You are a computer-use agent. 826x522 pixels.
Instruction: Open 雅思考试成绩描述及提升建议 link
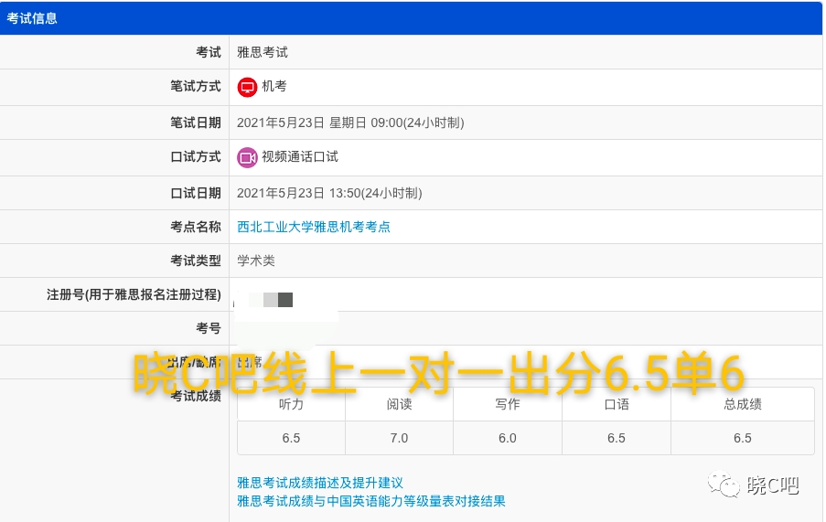pos(320,483)
